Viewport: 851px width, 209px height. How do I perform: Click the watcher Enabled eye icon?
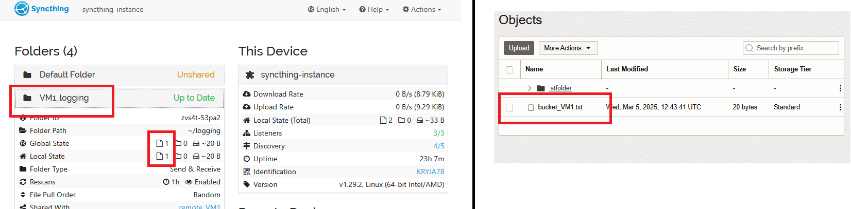pyautogui.click(x=189, y=182)
